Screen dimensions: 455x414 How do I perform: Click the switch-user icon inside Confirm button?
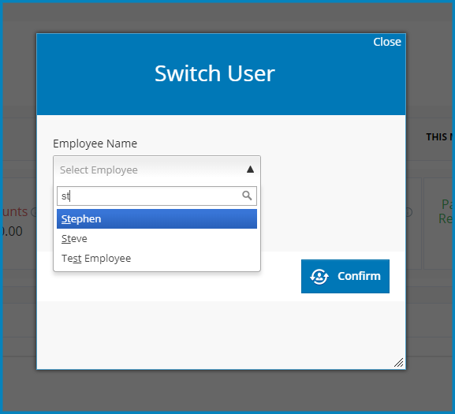click(319, 277)
